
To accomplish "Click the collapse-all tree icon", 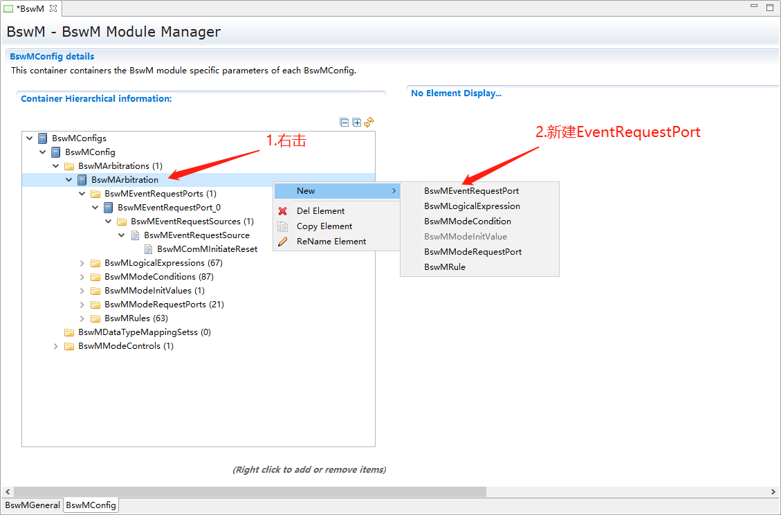I will click(x=344, y=123).
